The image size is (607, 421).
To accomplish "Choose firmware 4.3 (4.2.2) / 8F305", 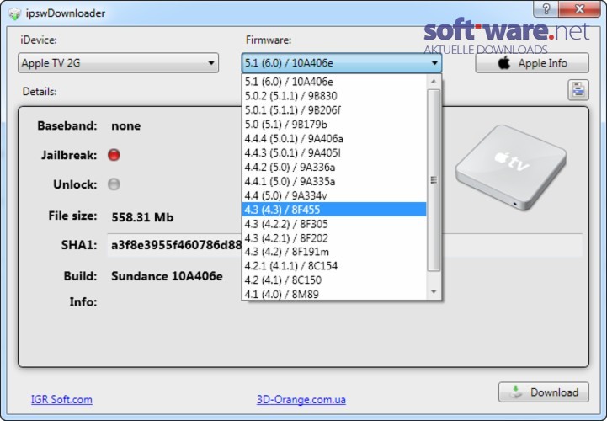I will [x=334, y=224].
